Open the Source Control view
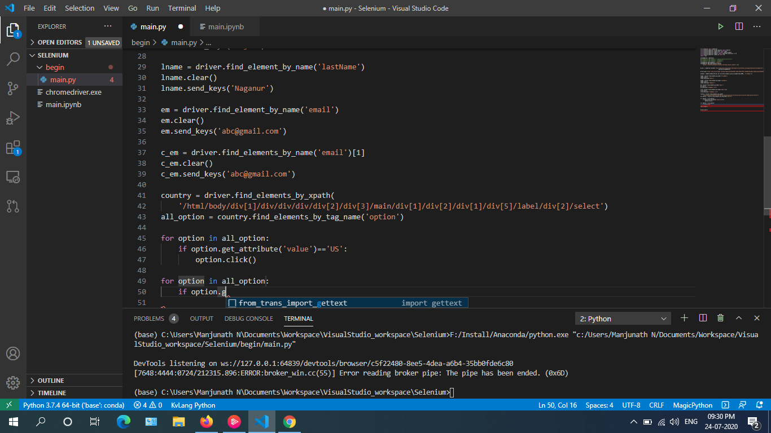This screenshot has width=771, height=433. [x=13, y=88]
